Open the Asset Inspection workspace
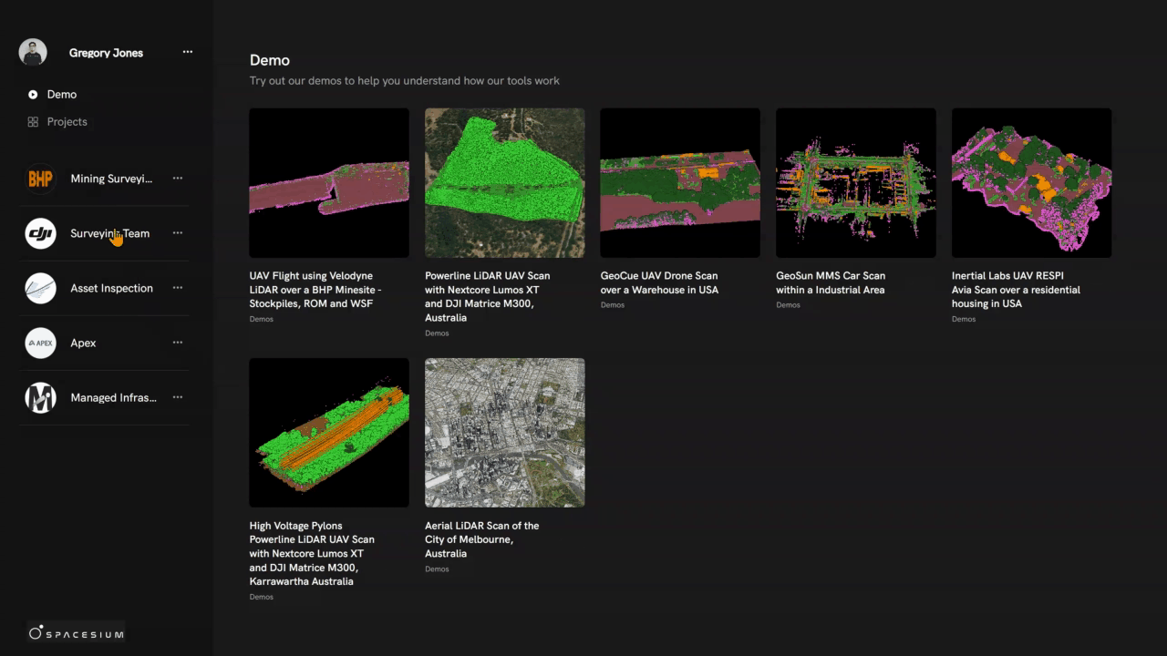 coord(111,288)
